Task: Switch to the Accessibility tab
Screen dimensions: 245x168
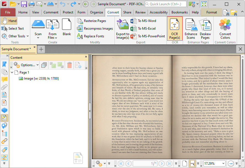Action: click(159, 12)
